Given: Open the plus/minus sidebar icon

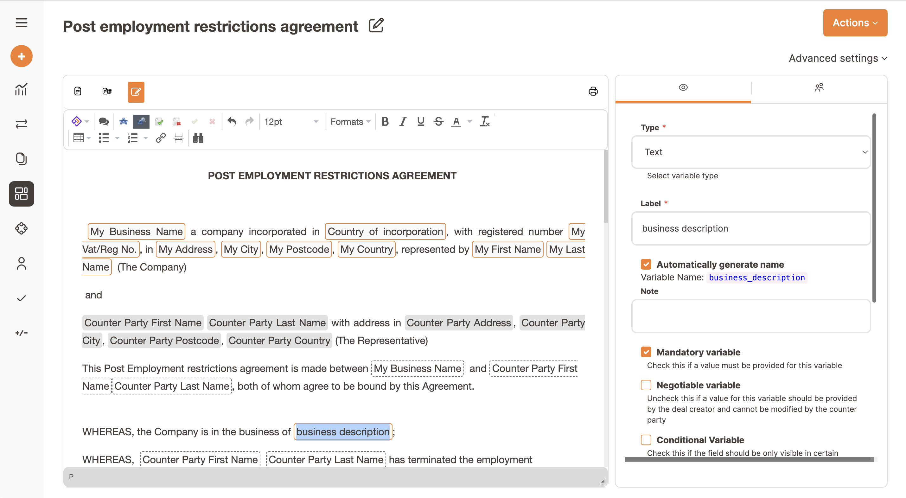Looking at the screenshot, I should 22,333.
